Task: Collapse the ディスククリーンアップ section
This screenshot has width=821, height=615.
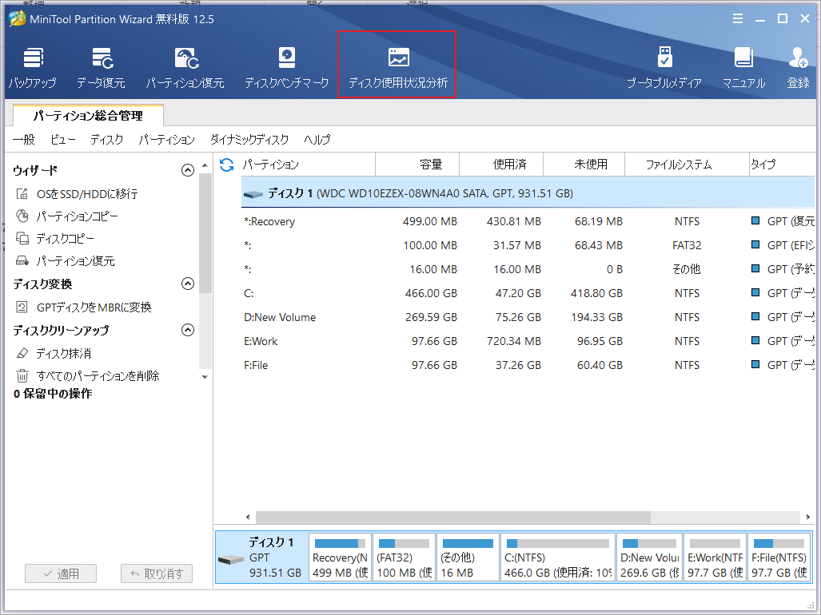Action: 189,330
